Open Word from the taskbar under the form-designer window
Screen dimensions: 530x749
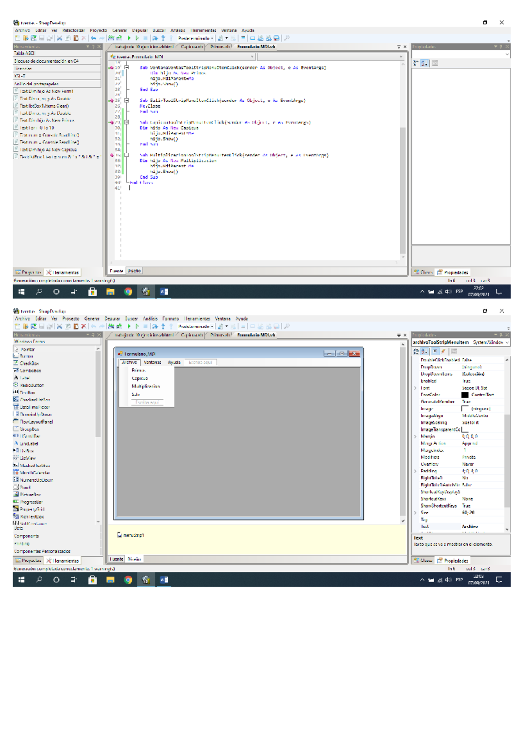tap(164, 580)
